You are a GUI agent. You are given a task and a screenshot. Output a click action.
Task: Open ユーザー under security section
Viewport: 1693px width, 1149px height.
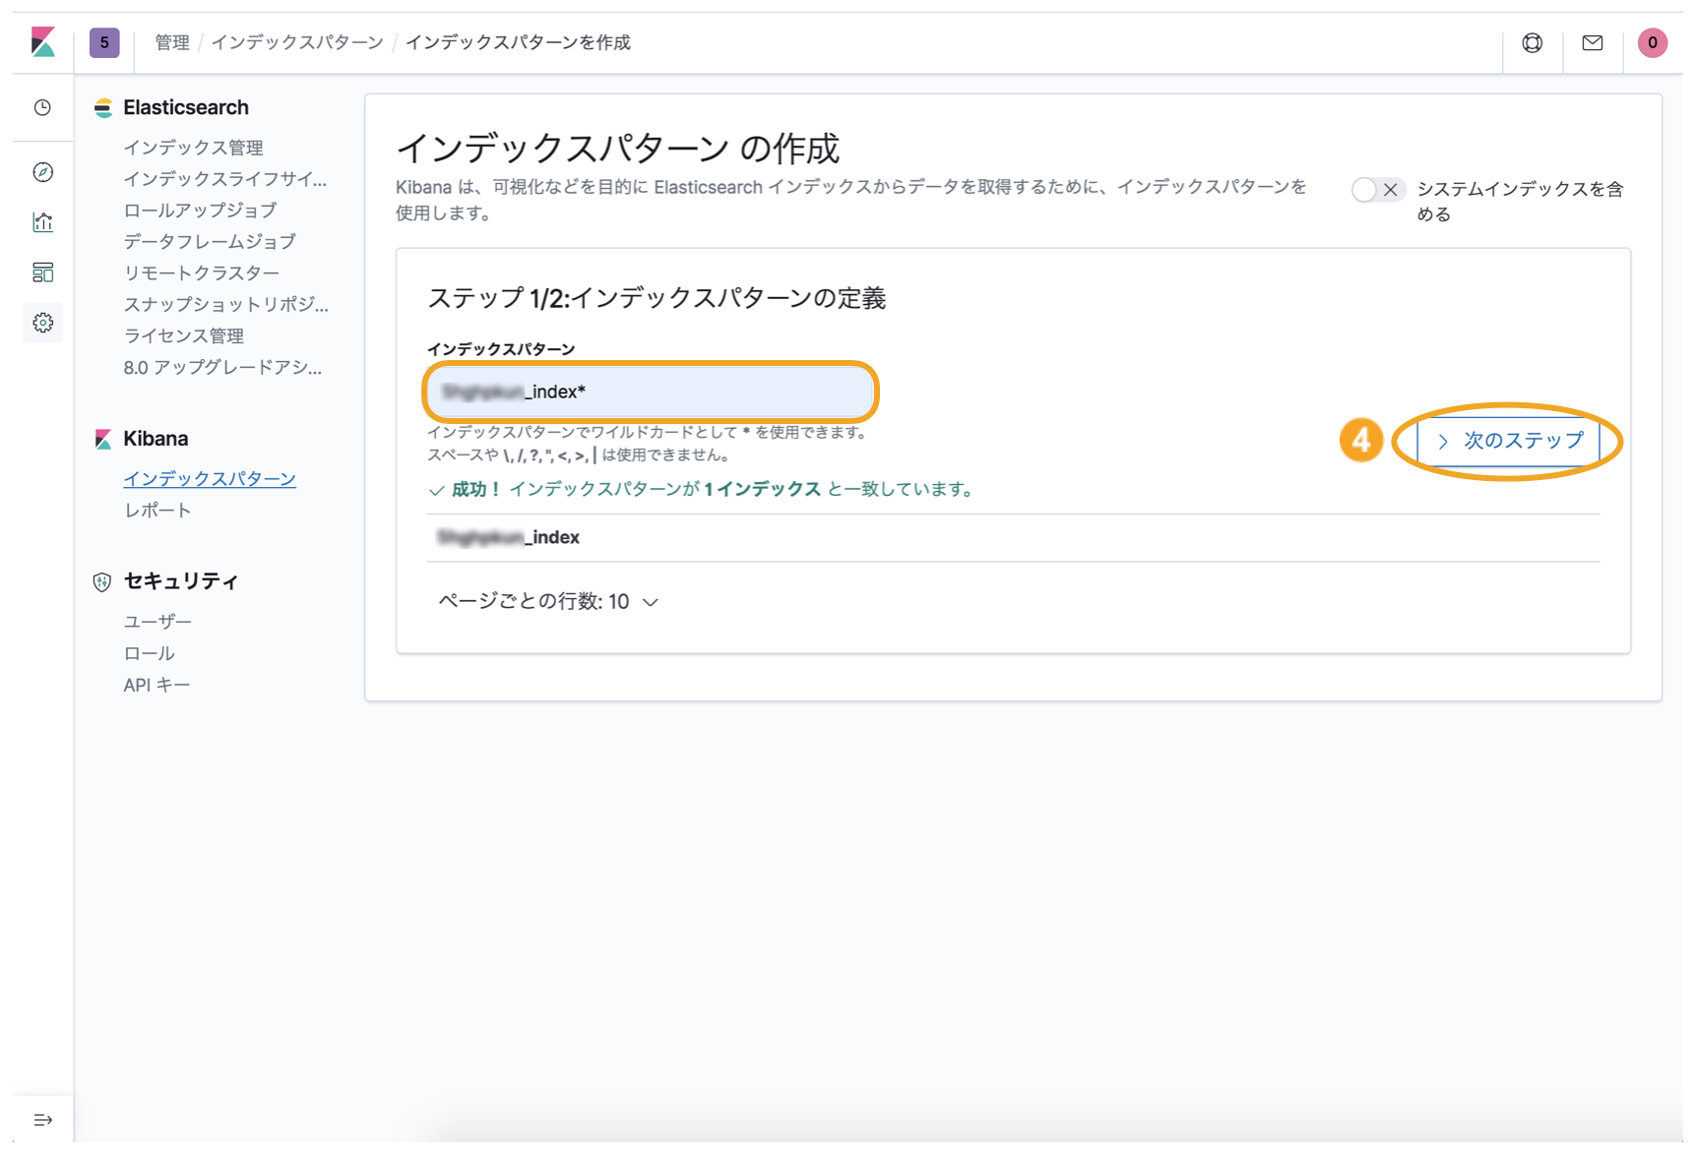coord(157,622)
